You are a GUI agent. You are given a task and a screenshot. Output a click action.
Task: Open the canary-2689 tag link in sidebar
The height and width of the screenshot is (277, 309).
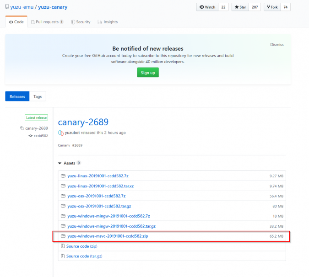(x=37, y=128)
